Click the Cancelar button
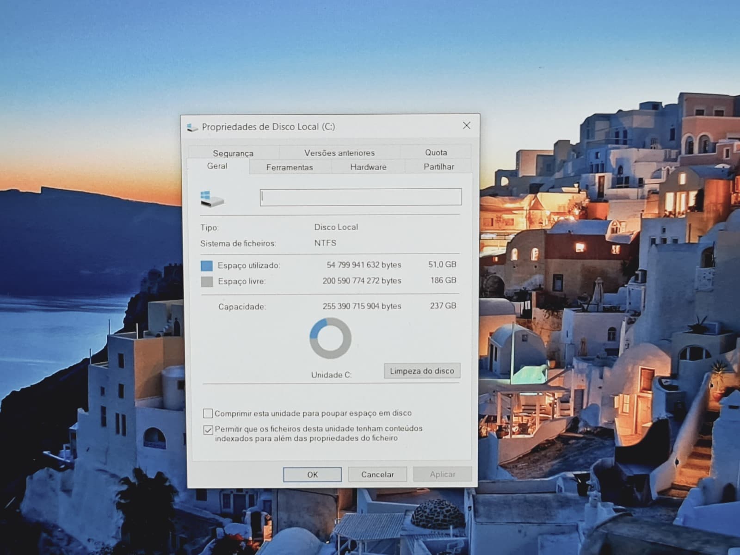The image size is (740, 555). 377,475
